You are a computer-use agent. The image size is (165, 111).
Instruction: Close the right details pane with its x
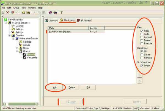pyautogui.click(x=43, y=16)
